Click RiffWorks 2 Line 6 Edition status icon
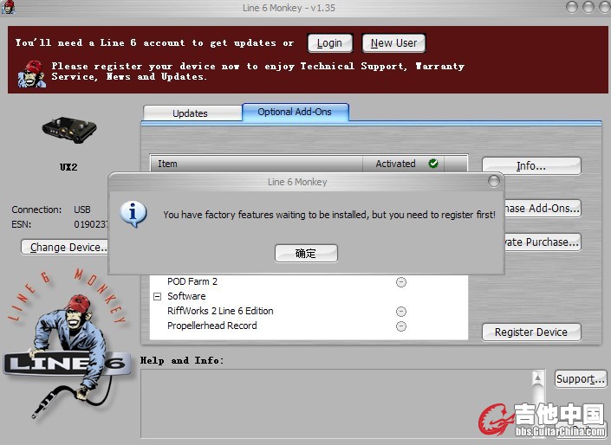611x445 pixels. (401, 312)
